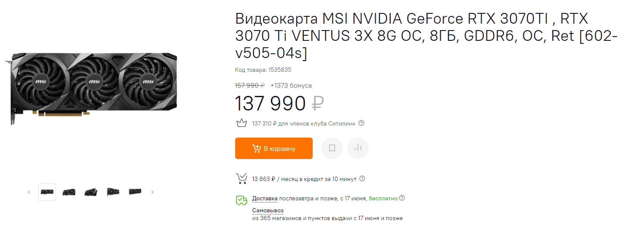Open help tooltip beside monthly credit offer
This screenshot has width=625, height=230.
pos(362,178)
